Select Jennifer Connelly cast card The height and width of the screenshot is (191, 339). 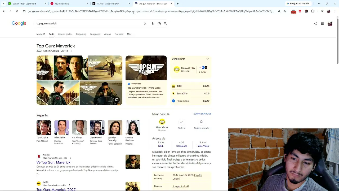pos(115,133)
